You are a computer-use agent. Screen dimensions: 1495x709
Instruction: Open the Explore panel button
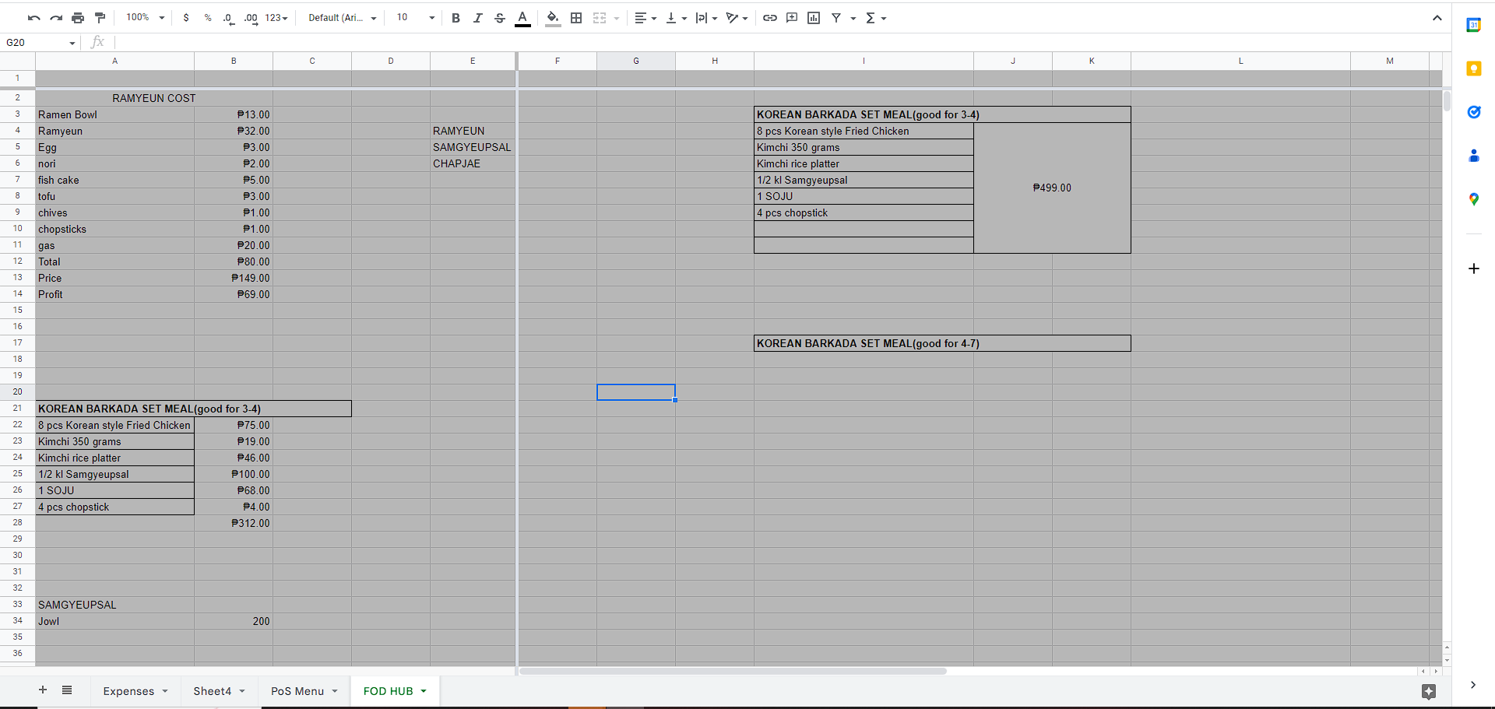click(x=1428, y=691)
